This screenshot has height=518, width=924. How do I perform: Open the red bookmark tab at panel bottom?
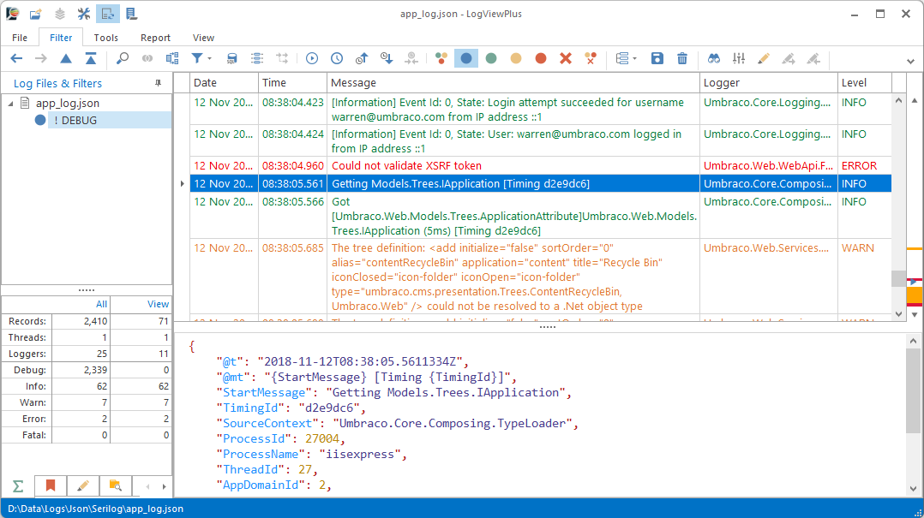pyautogui.click(x=50, y=486)
